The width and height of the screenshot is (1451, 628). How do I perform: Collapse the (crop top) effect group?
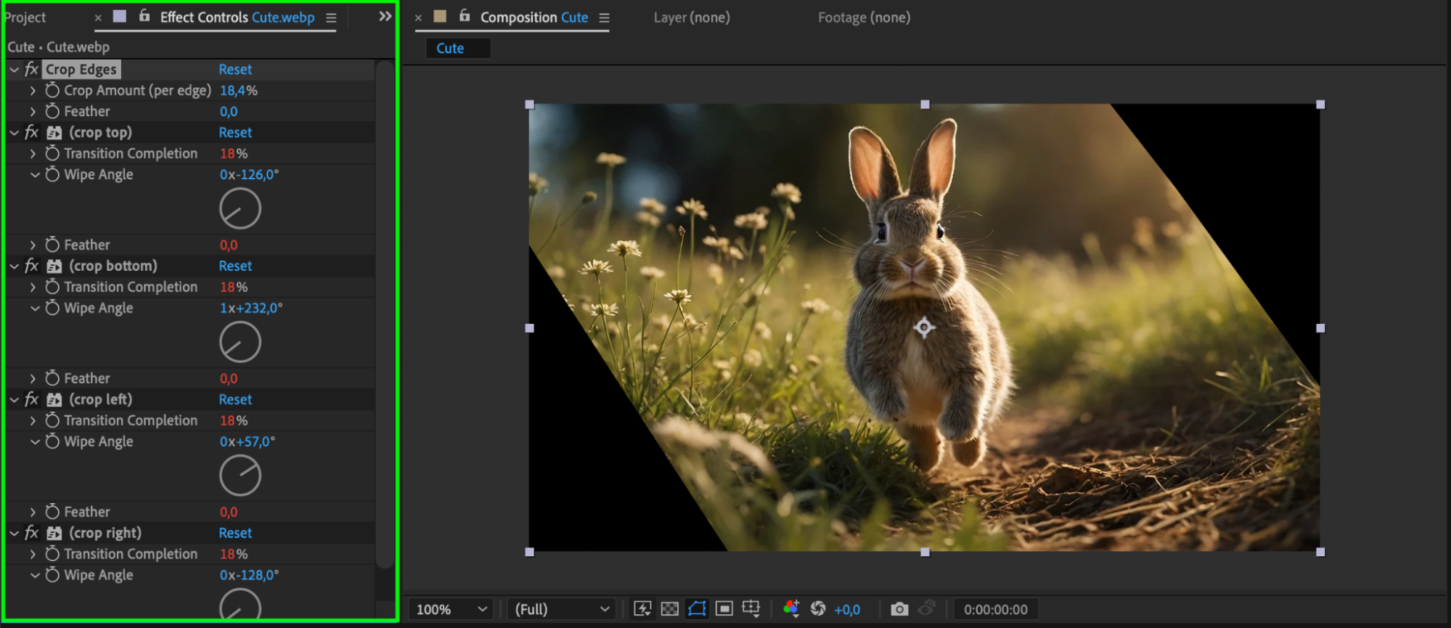(x=15, y=133)
